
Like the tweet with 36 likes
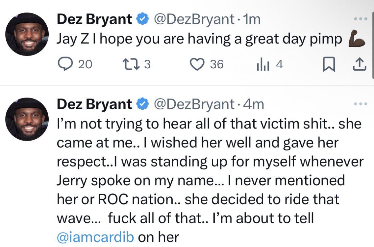(207, 64)
